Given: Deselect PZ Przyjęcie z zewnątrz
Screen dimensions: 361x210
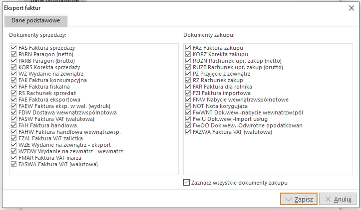Looking at the screenshot, I should 188,74.
